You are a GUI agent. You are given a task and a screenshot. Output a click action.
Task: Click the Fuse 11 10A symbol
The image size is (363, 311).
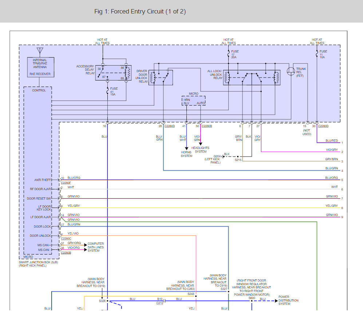tap(317, 55)
